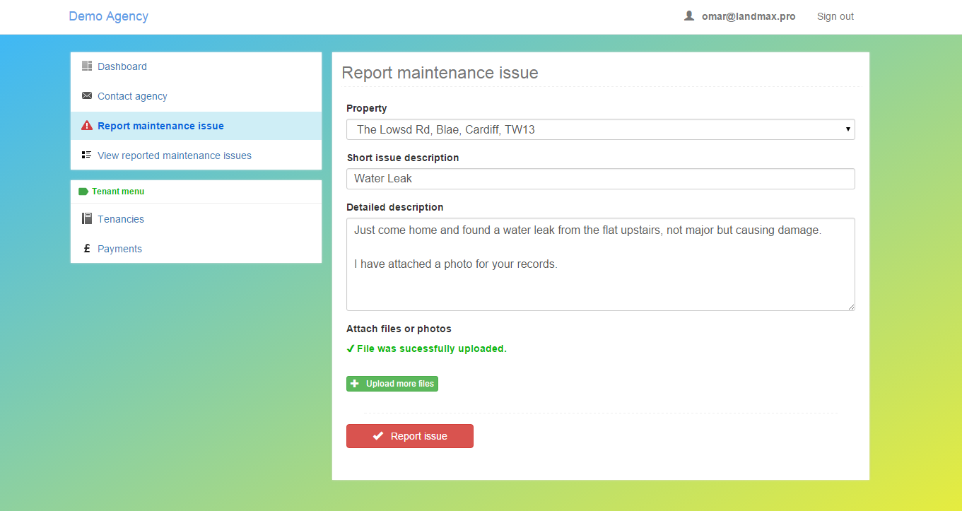Click the Sign out link
The height and width of the screenshot is (511, 962).
[835, 16]
